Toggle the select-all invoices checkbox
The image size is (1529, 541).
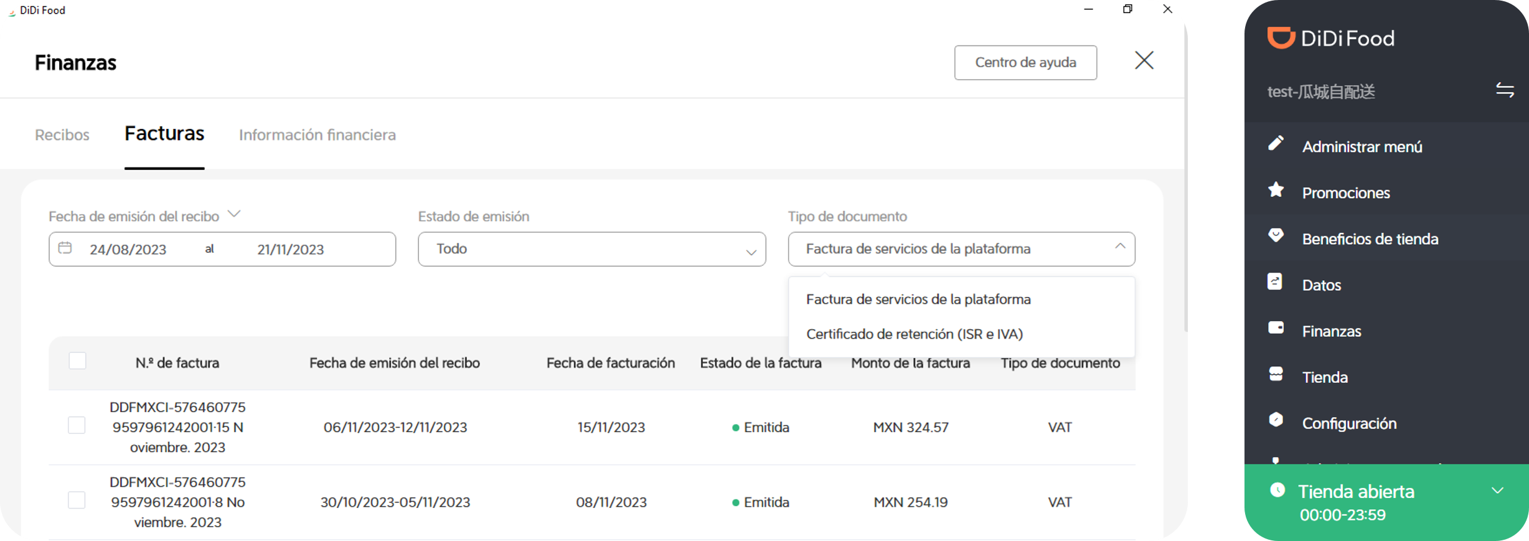tap(77, 361)
